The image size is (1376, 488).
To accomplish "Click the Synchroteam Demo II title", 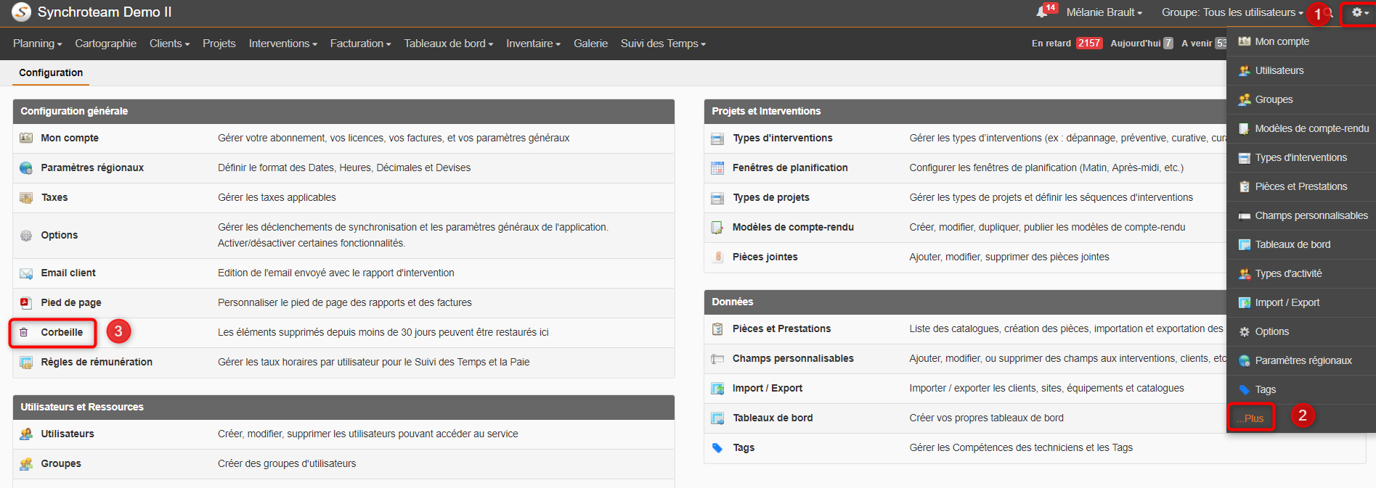I will 105,12.
